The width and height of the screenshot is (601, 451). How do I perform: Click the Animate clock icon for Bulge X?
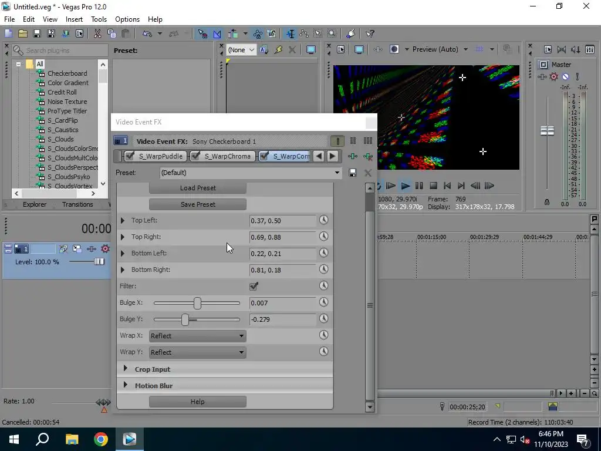(x=324, y=302)
